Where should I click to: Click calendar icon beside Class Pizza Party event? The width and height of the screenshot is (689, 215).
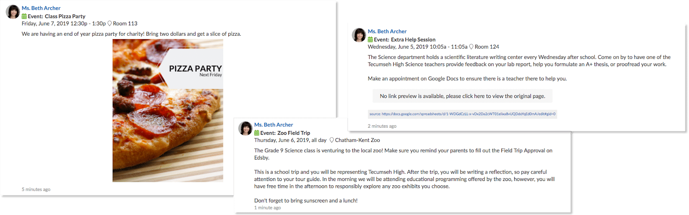[x=24, y=16]
